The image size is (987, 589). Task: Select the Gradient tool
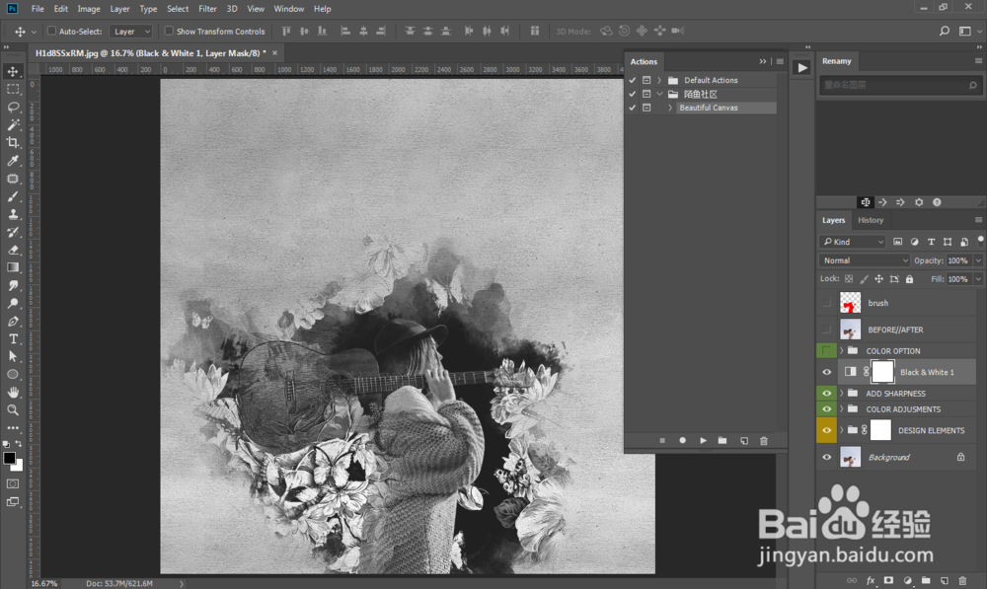click(13, 267)
